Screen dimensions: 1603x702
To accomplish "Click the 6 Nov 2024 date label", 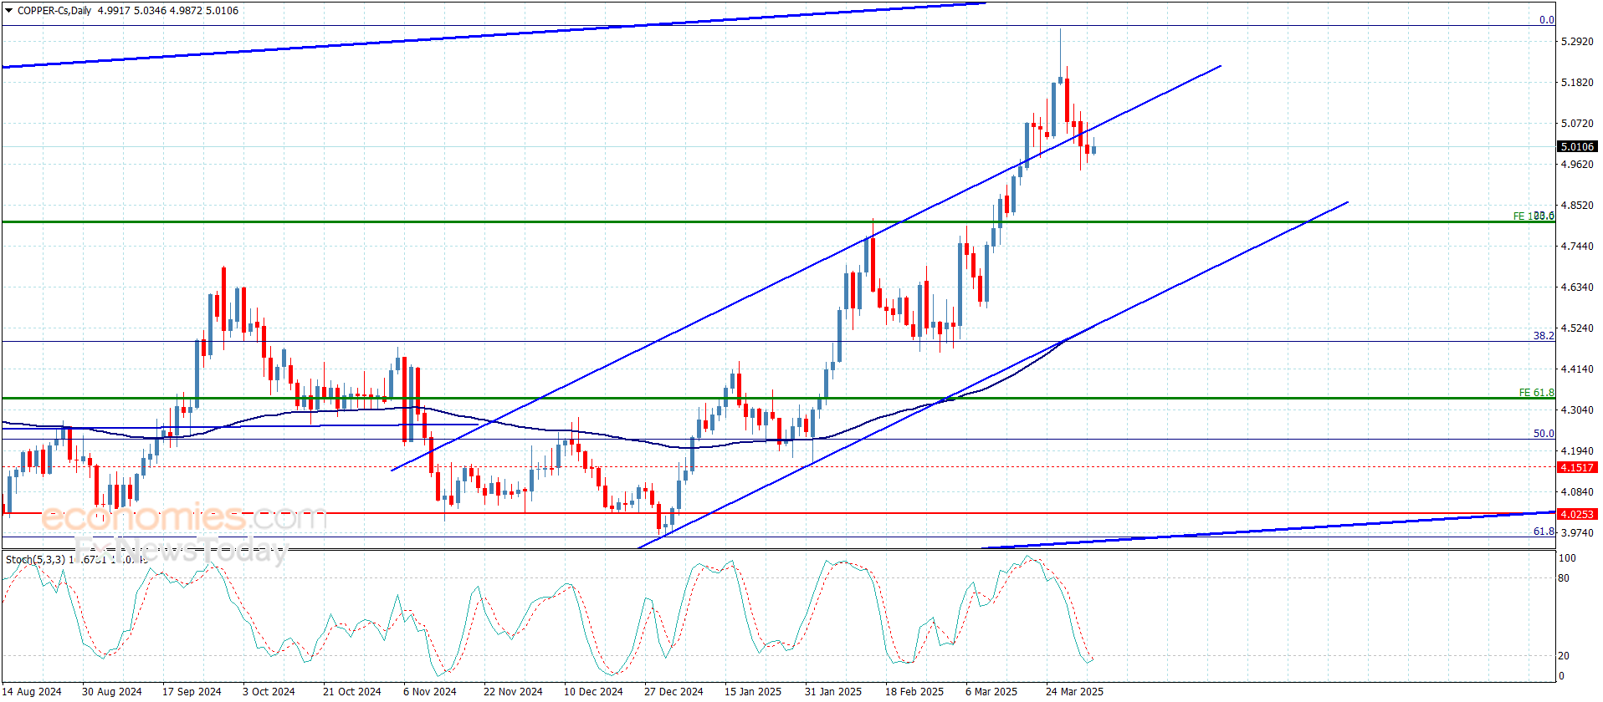I will (x=430, y=691).
